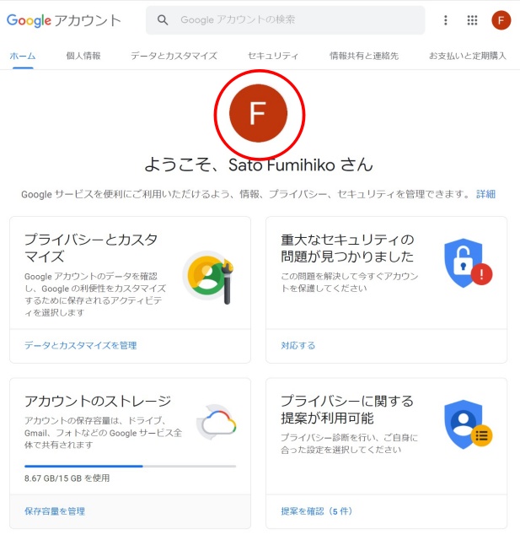The width and height of the screenshot is (520, 540).
Task: Click the 対応する security link
Action: pos(298,345)
